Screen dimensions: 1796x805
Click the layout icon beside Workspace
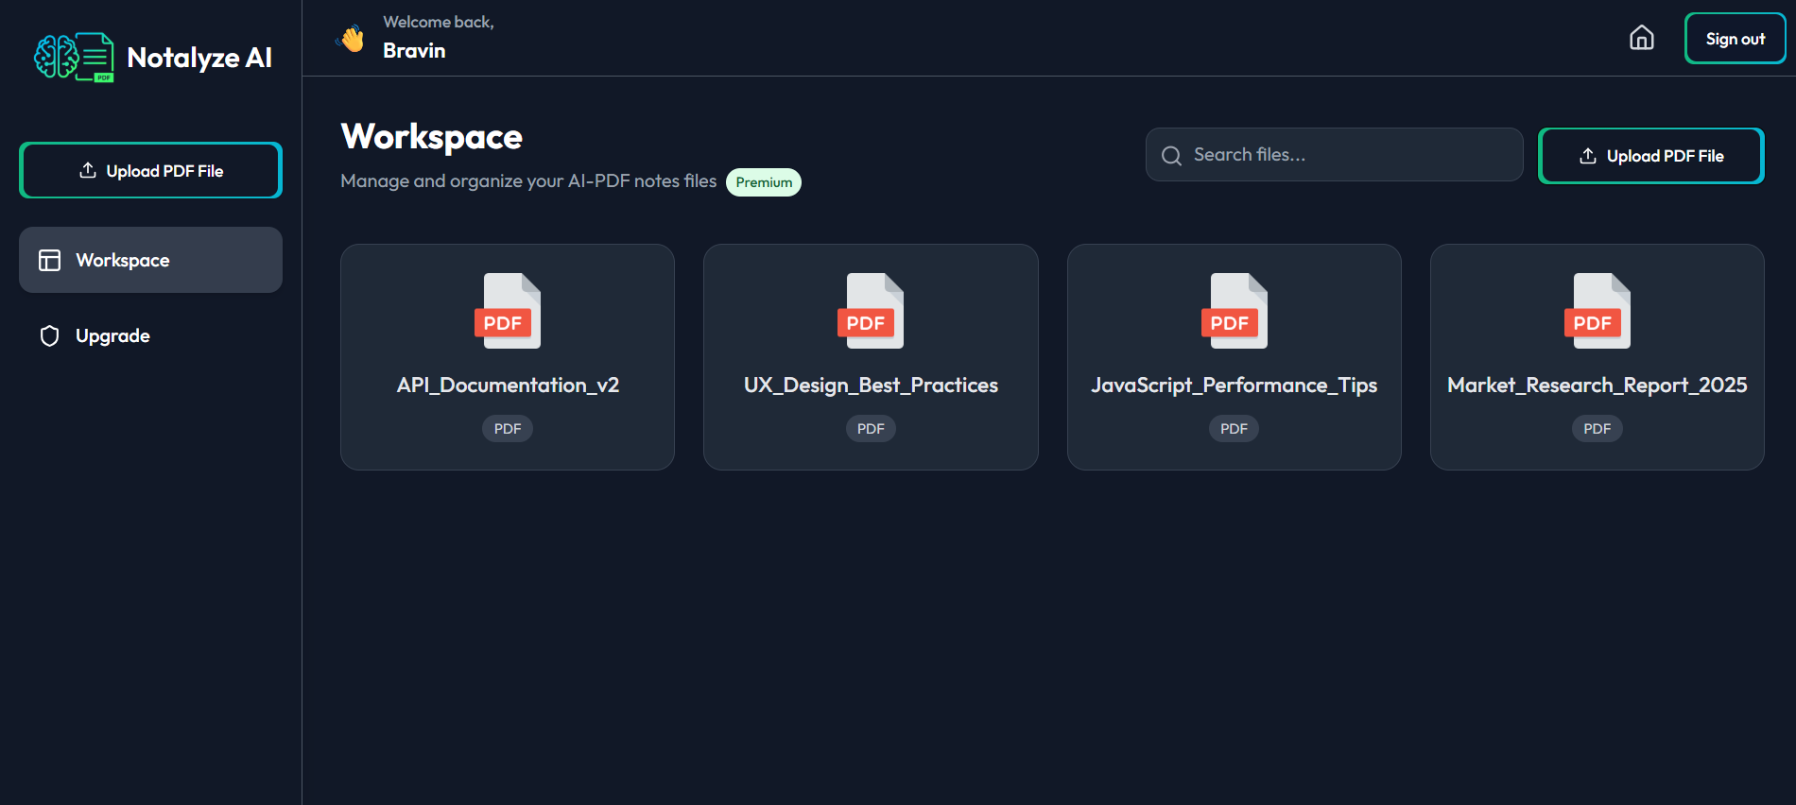[49, 260]
